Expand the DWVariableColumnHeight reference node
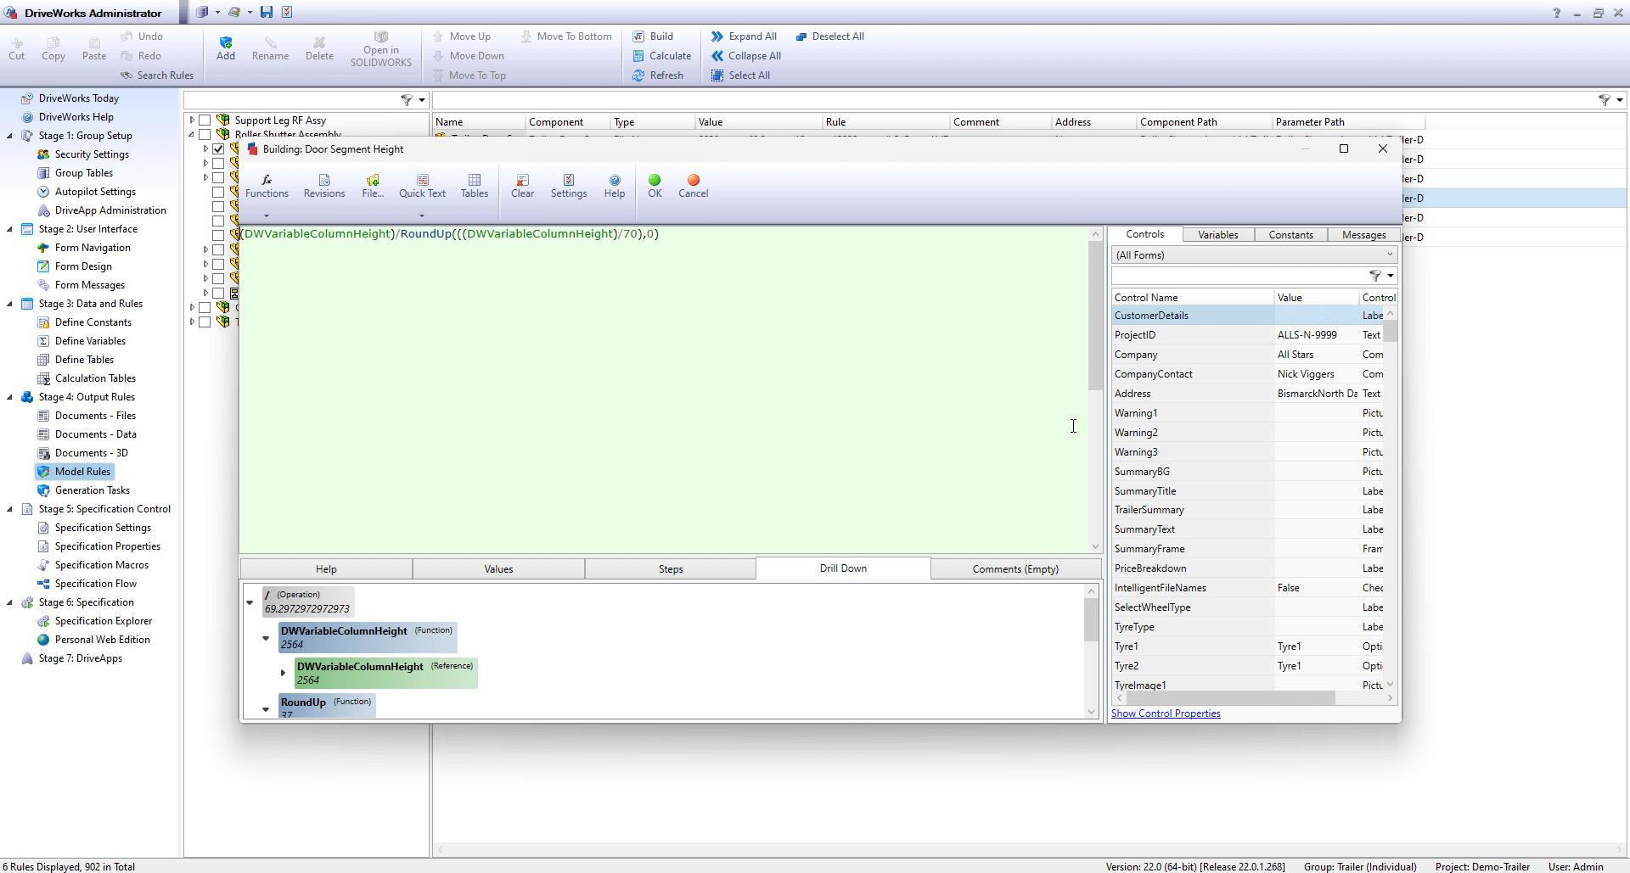Screen dimensions: 1630x873 coord(283,673)
